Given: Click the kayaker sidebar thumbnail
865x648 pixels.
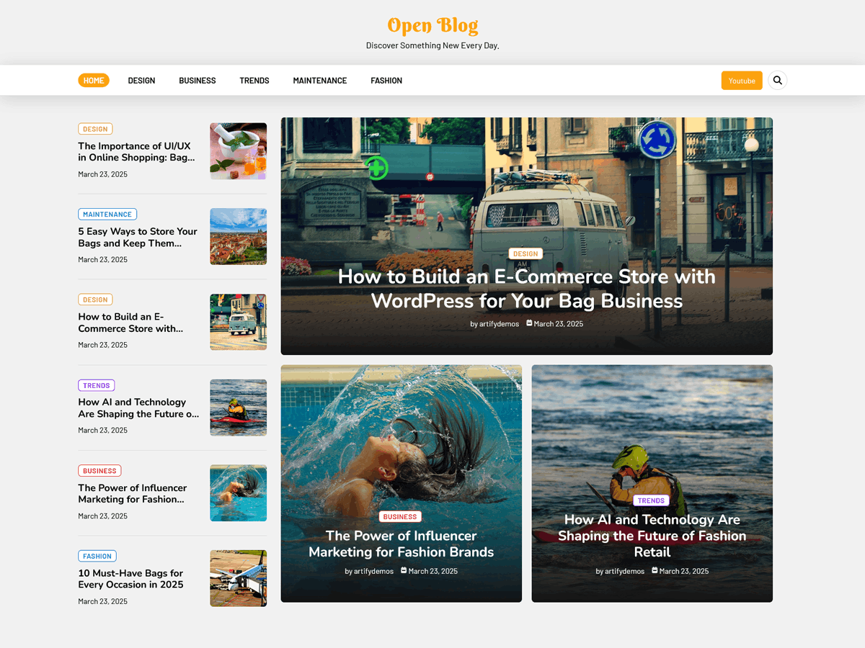Looking at the screenshot, I should [x=239, y=408].
